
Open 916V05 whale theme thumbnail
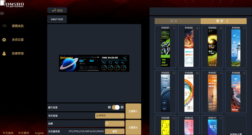(x=165, y=93)
